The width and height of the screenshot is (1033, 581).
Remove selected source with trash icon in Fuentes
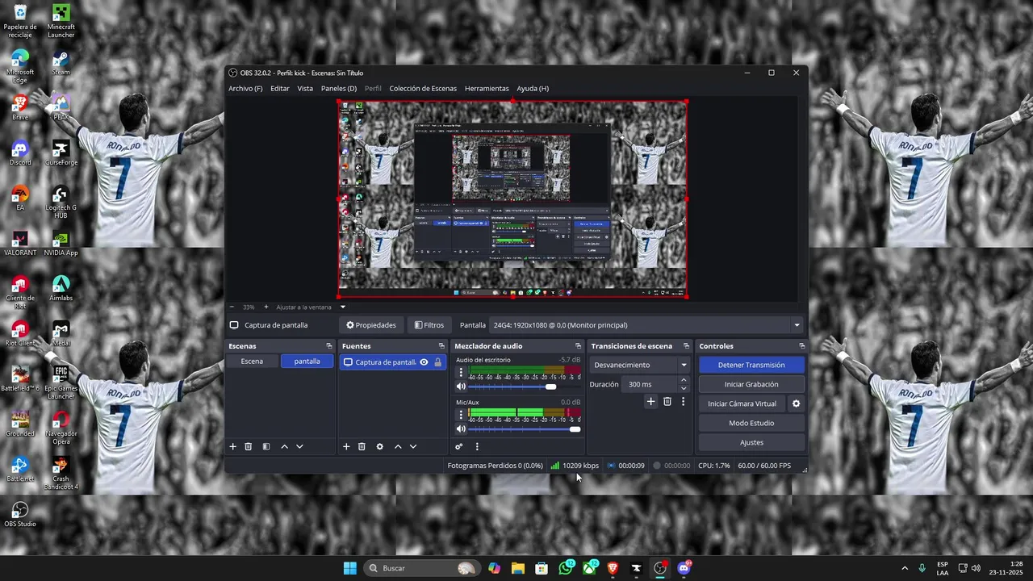(362, 446)
